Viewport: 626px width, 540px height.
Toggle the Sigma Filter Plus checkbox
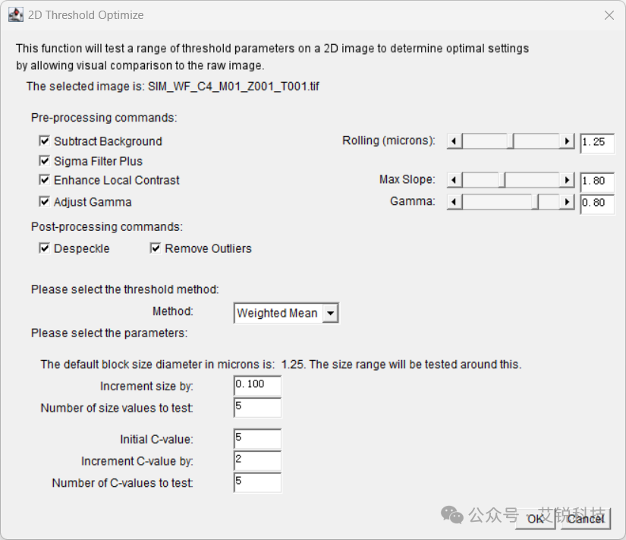point(44,161)
